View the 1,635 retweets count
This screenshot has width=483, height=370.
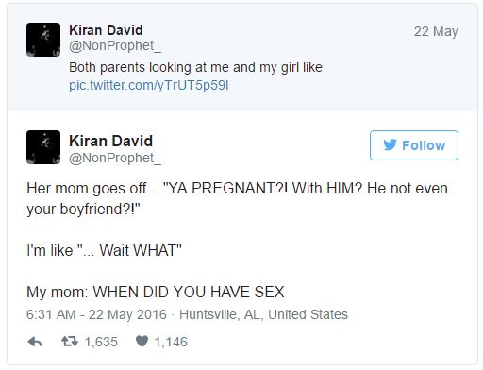click(x=101, y=342)
